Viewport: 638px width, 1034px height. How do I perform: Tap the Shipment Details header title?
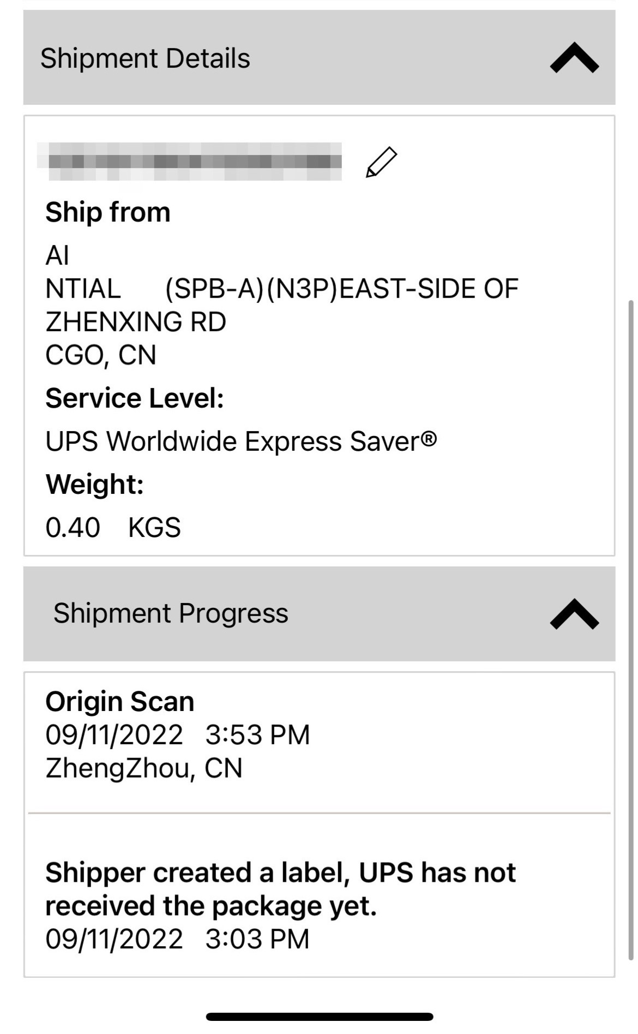145,58
